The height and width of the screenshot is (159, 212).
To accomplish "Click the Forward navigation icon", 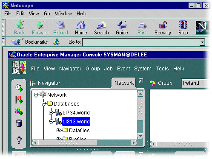I will (x=40, y=25).
